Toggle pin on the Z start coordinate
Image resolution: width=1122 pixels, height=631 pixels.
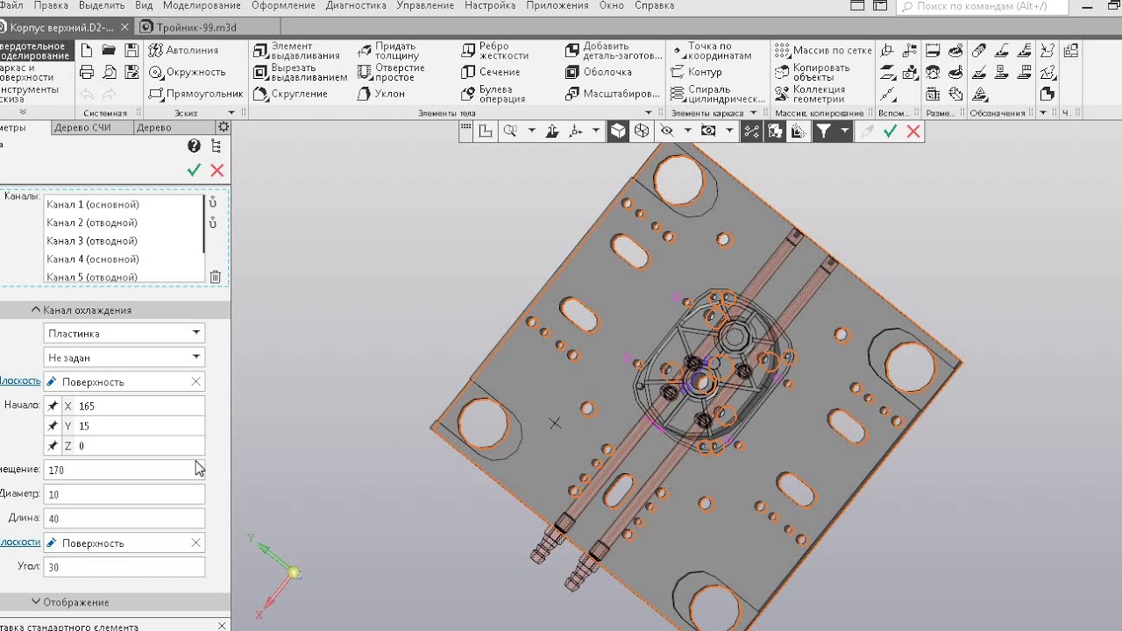point(53,446)
